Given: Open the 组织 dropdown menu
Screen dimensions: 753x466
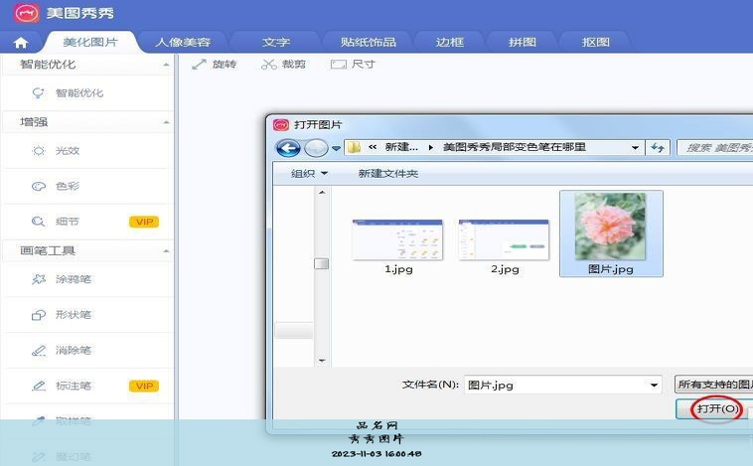Looking at the screenshot, I should [309, 174].
